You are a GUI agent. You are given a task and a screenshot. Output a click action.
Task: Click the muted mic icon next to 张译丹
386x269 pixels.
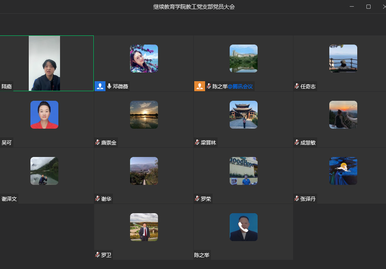click(297, 199)
